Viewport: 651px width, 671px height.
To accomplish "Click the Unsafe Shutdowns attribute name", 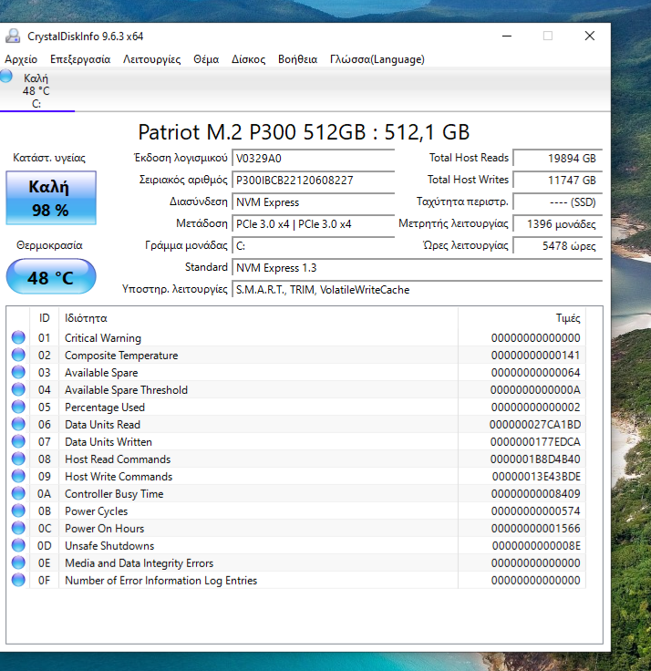I will (109, 545).
